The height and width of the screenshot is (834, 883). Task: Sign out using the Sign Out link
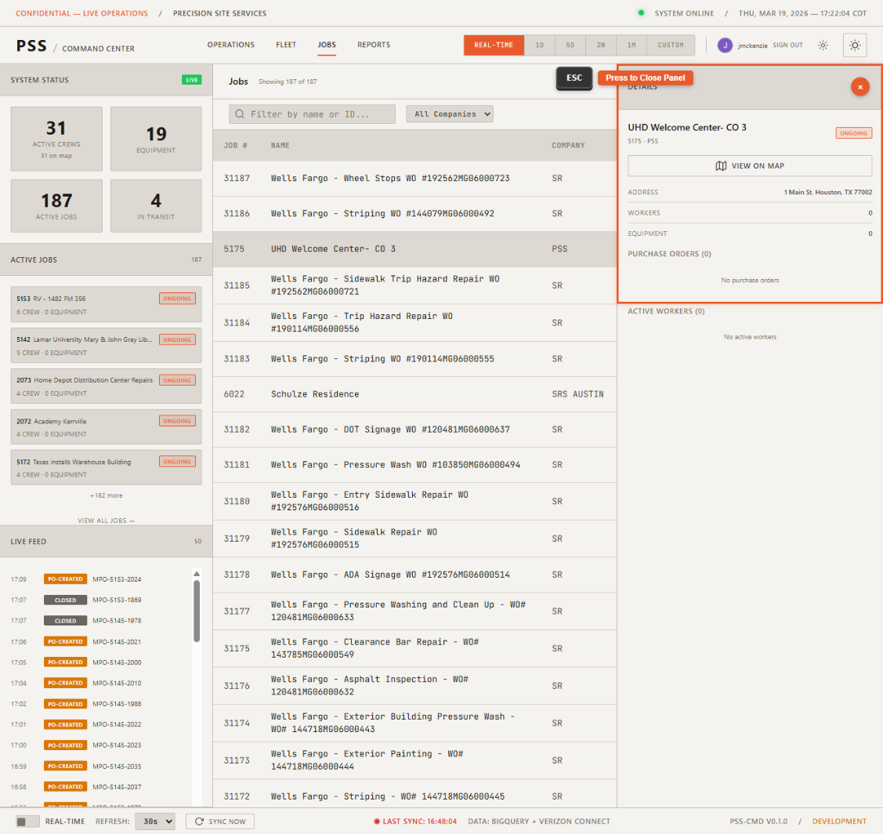click(x=787, y=45)
